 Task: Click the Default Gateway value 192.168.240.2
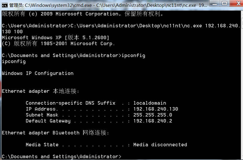153,121
